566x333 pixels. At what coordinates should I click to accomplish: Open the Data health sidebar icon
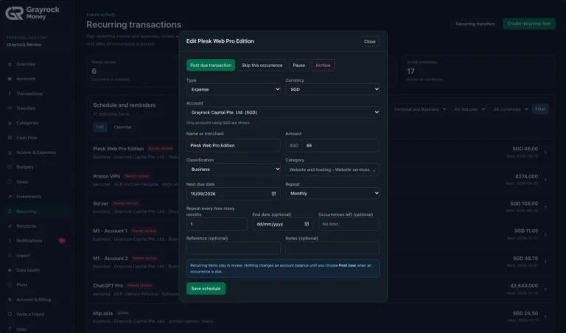coord(10,270)
